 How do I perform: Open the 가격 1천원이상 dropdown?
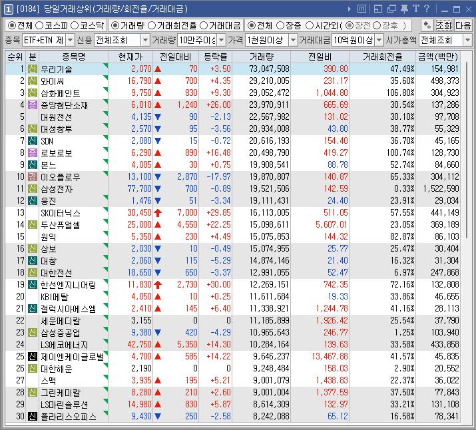[x=293, y=40]
